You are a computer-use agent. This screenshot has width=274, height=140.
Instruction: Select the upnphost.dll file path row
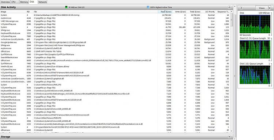[115, 79]
